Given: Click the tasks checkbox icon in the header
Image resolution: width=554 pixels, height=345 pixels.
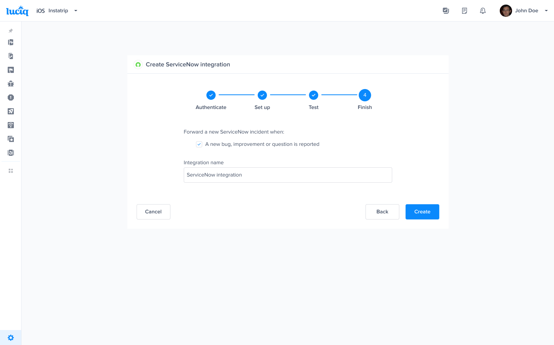Looking at the screenshot, I should tap(446, 10).
